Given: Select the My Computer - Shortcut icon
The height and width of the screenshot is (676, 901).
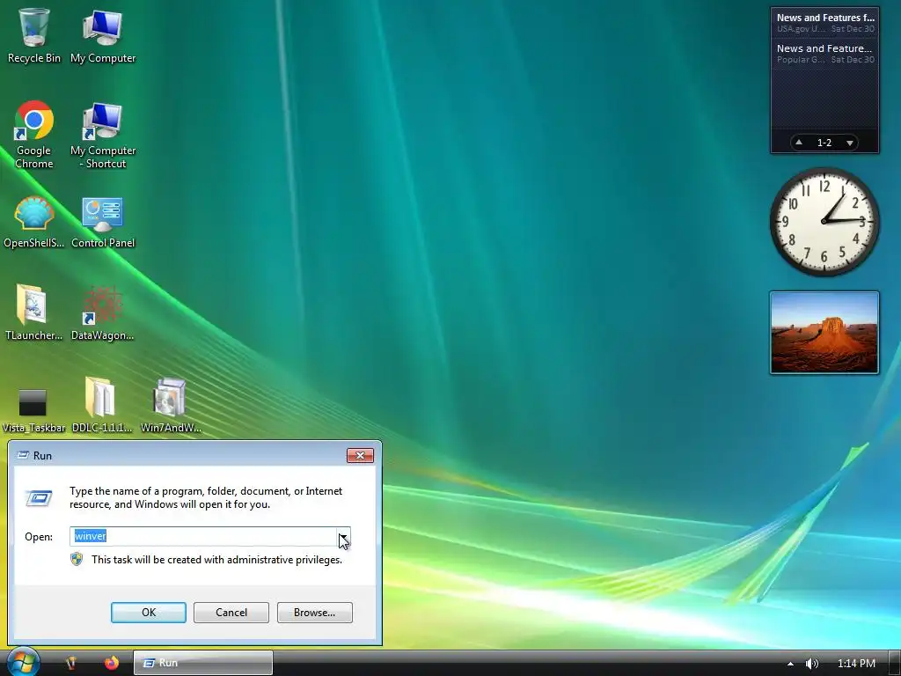Looking at the screenshot, I should [103, 135].
